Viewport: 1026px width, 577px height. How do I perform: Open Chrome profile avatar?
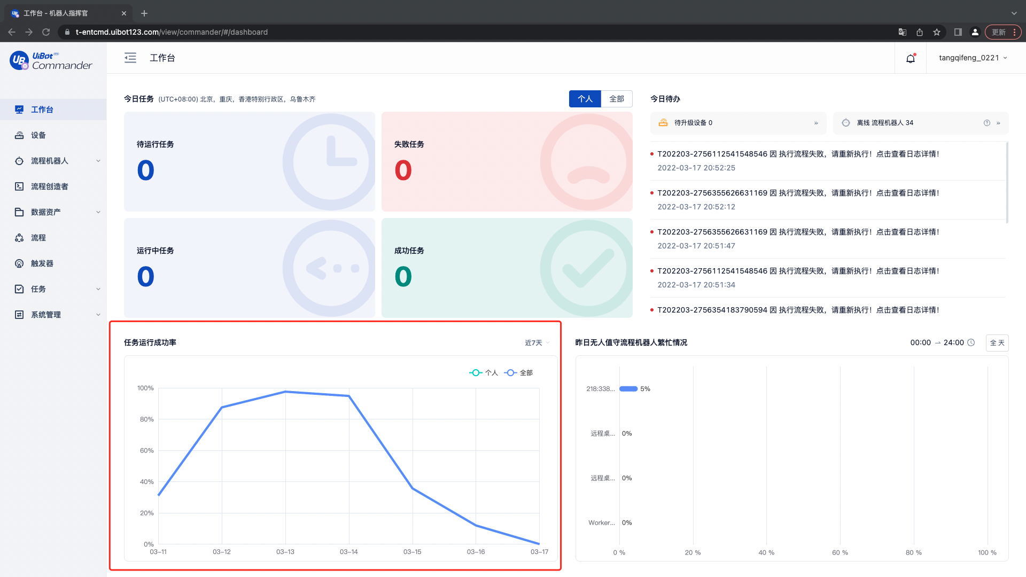click(975, 32)
